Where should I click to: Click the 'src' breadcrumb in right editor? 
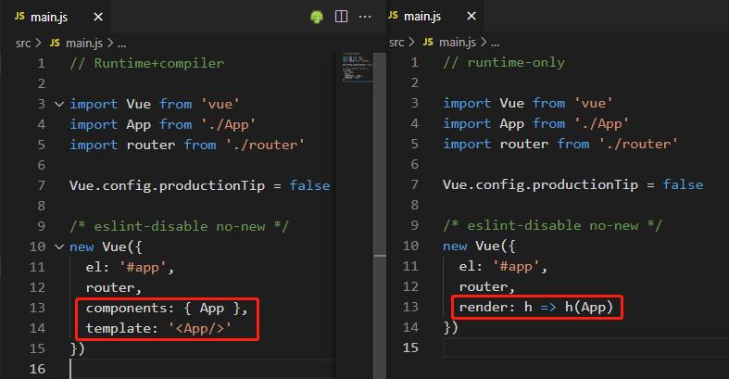pyautogui.click(x=396, y=43)
